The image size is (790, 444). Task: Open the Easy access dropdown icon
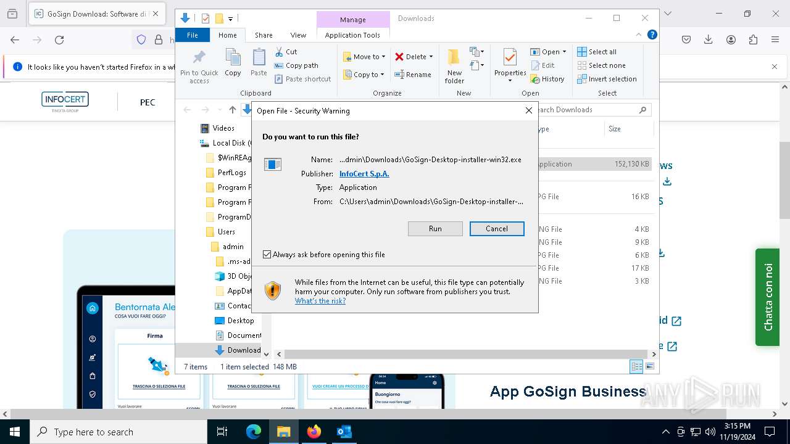click(x=476, y=65)
